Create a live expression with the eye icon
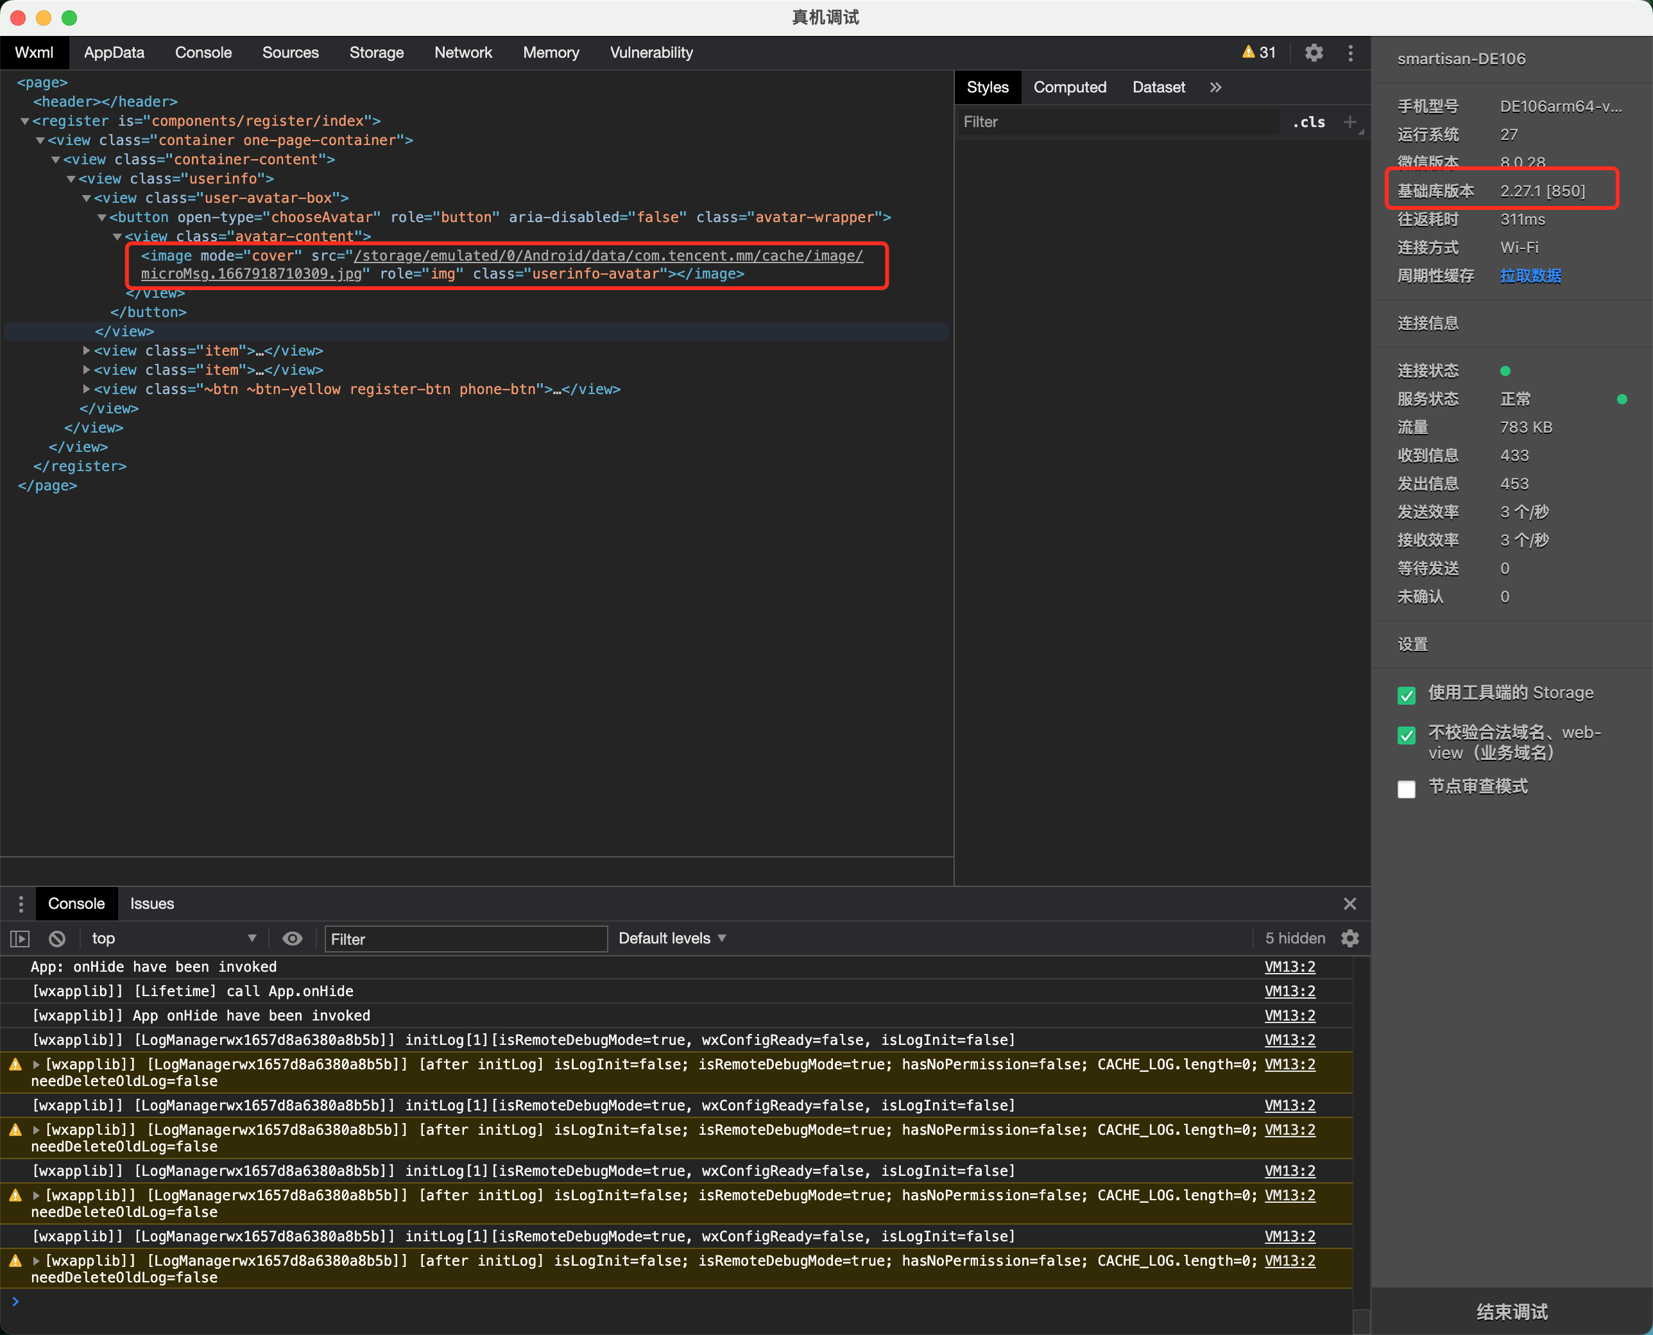The height and width of the screenshot is (1335, 1653). click(292, 938)
